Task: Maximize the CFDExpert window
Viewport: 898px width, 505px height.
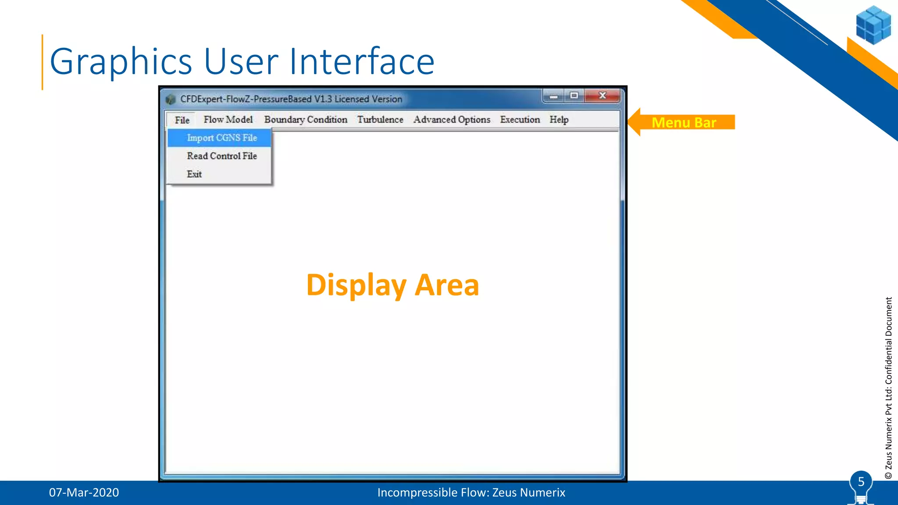Action: [574, 96]
